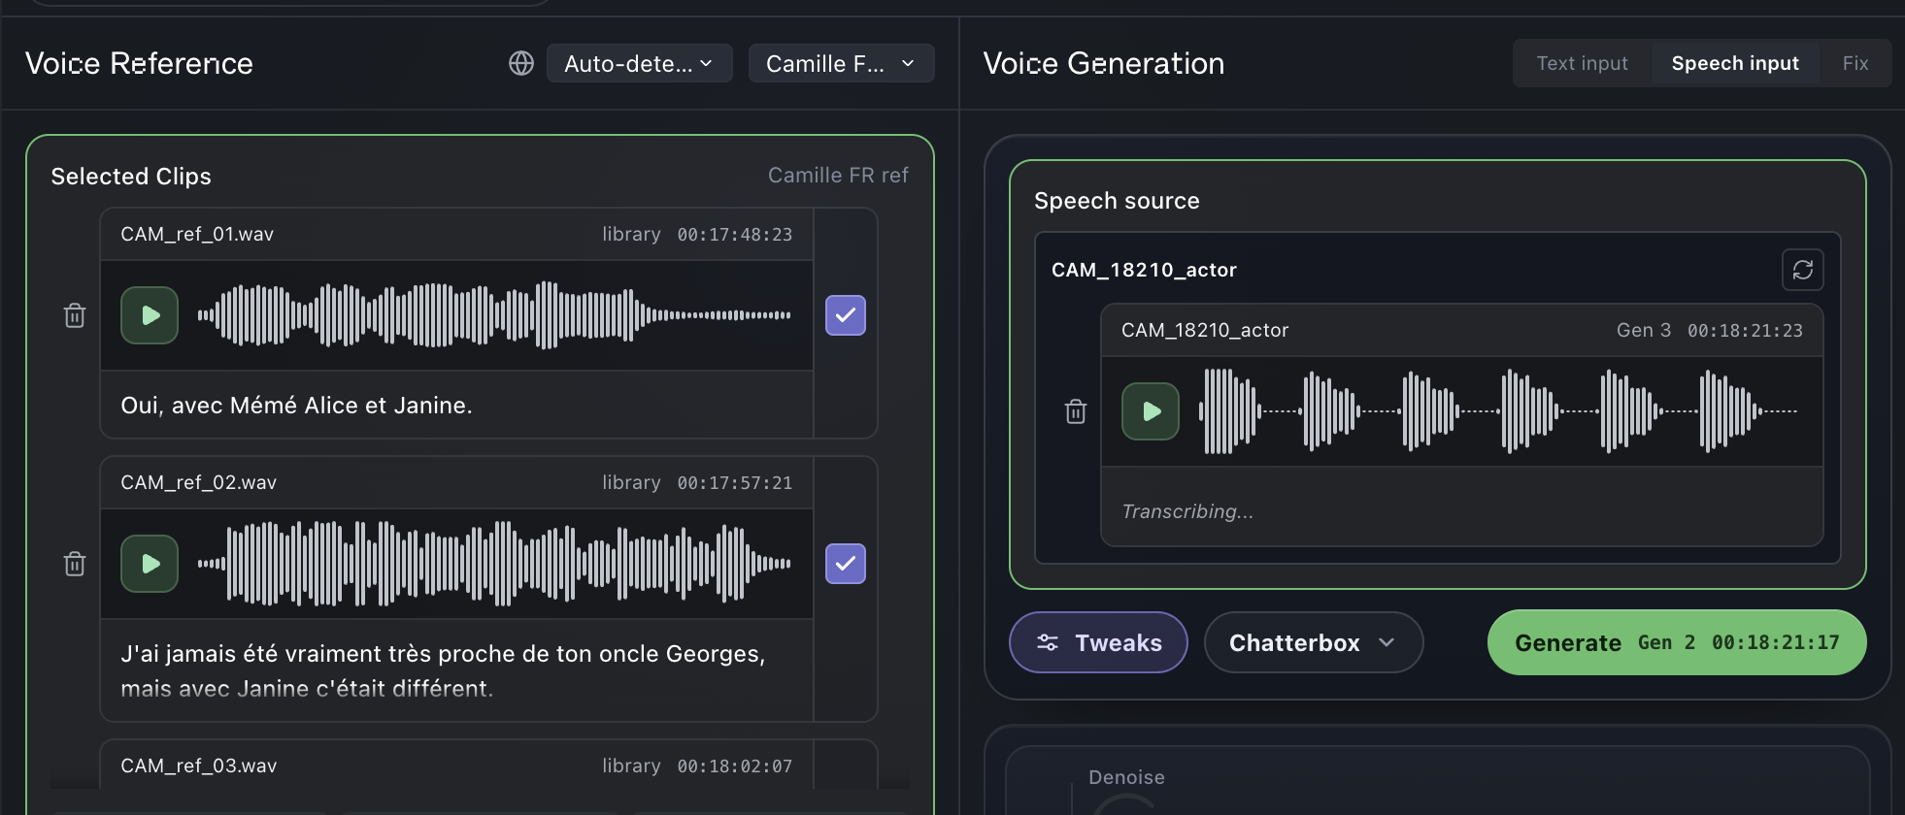
Task: Delete the CAM_ref_02.wav clip
Action: click(75, 564)
